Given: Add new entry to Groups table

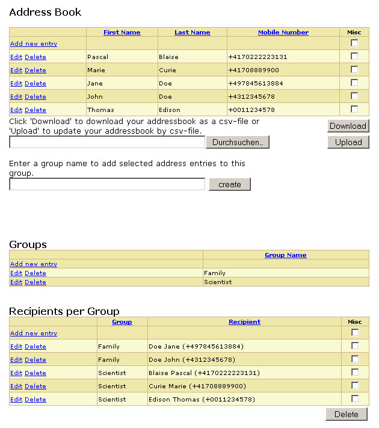Looking at the screenshot, I should [34, 264].
